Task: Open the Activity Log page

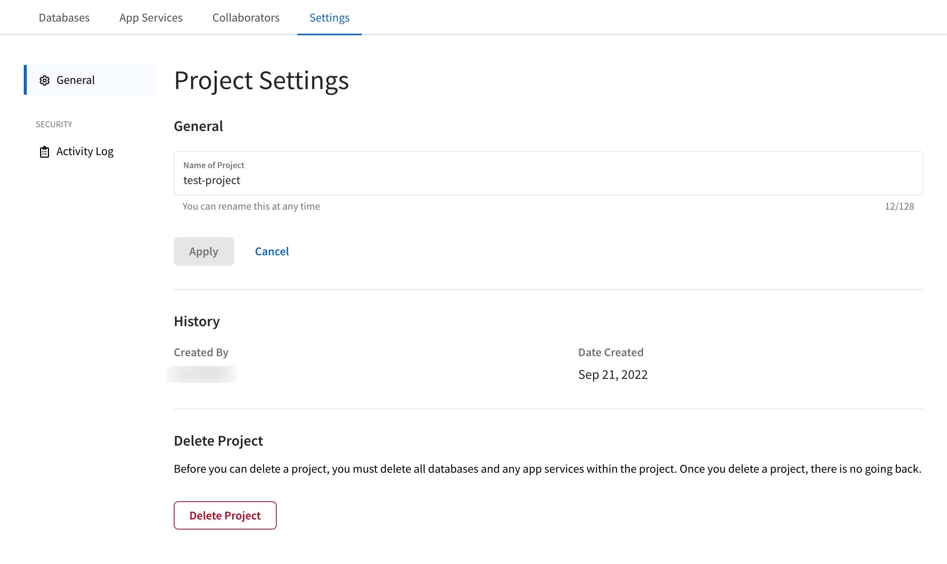Action: pos(85,151)
